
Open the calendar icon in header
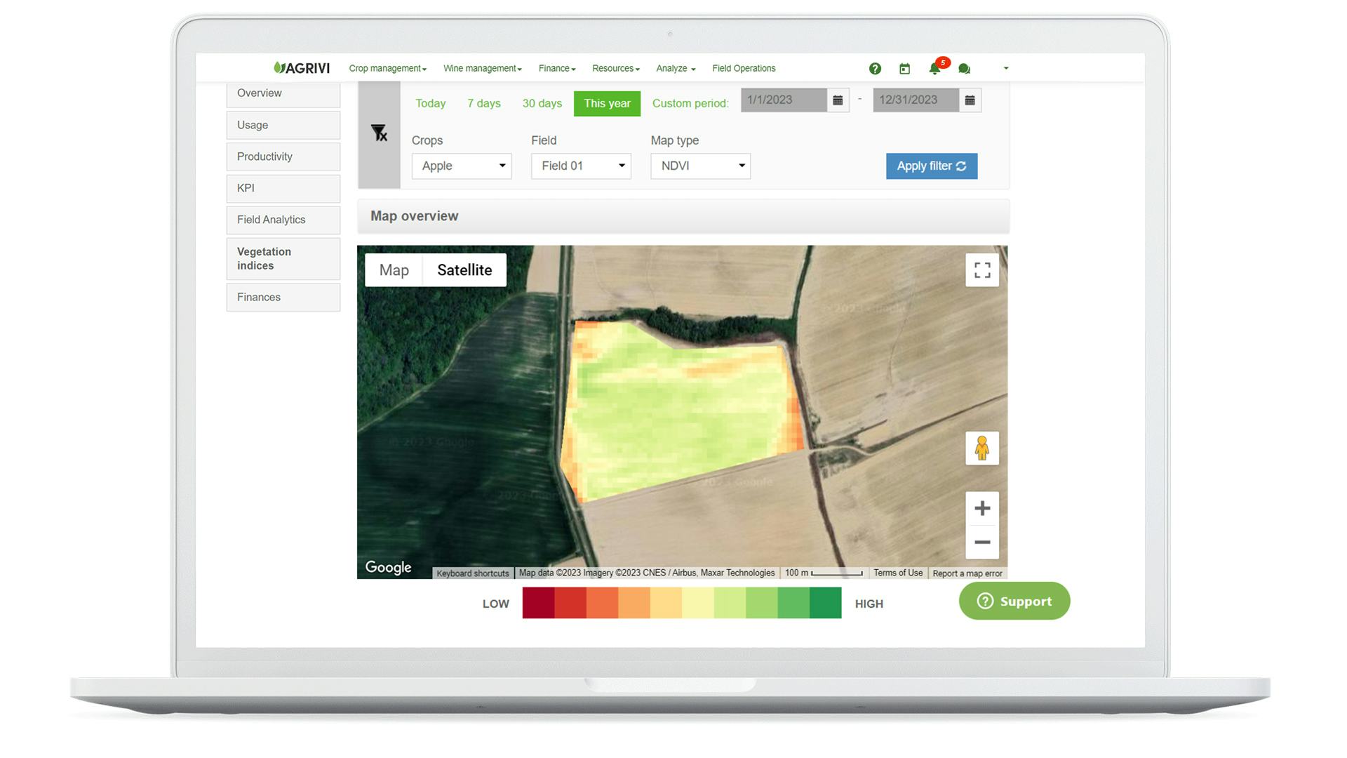pyautogui.click(x=904, y=69)
